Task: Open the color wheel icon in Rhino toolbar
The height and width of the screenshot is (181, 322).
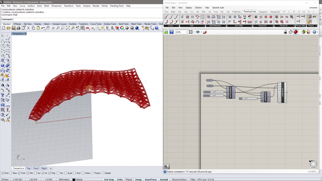Action: (x=122, y=28)
